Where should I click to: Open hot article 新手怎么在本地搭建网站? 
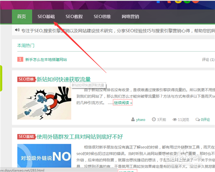click(x=46, y=59)
